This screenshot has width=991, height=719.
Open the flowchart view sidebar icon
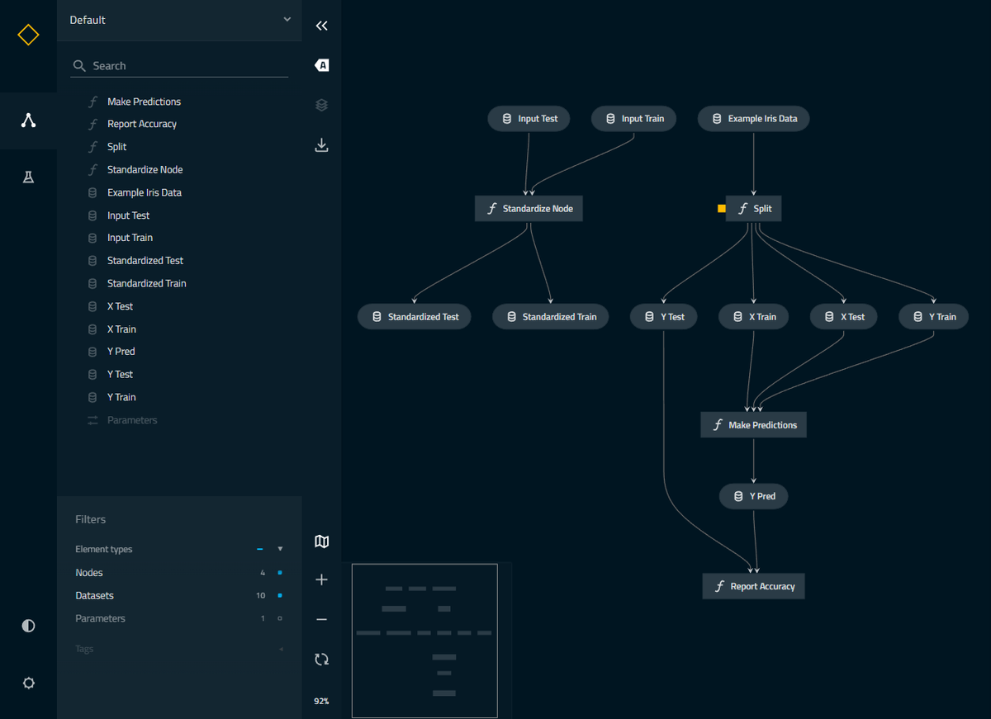coord(28,121)
